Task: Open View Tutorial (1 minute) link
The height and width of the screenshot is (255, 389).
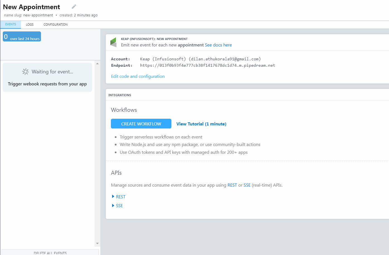Action: tap(201, 124)
